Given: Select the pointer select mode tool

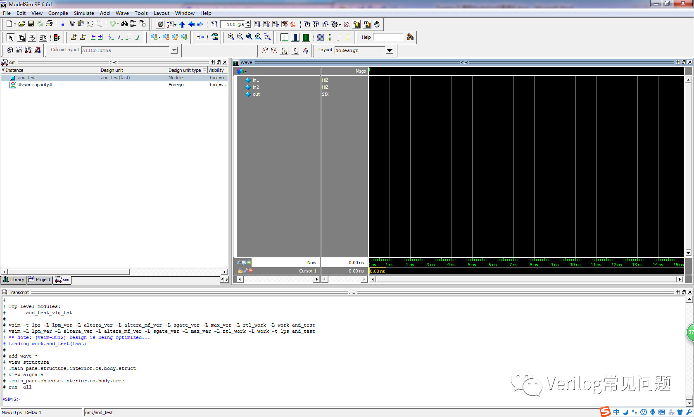Looking at the screenshot, I should (x=11, y=38).
